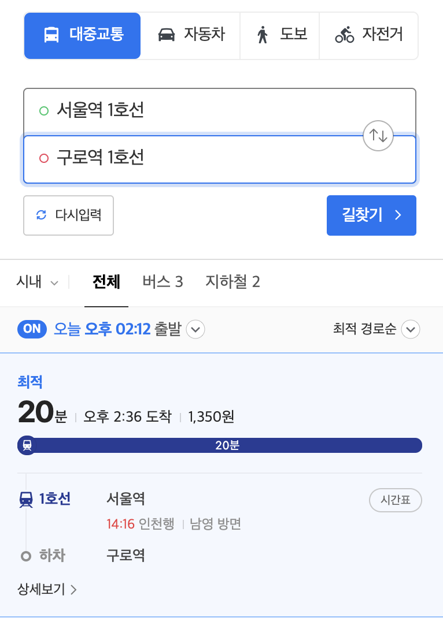Screen dimensions: 443x625
Task: Toggle the ON departure time switch
Action: pos(32,329)
